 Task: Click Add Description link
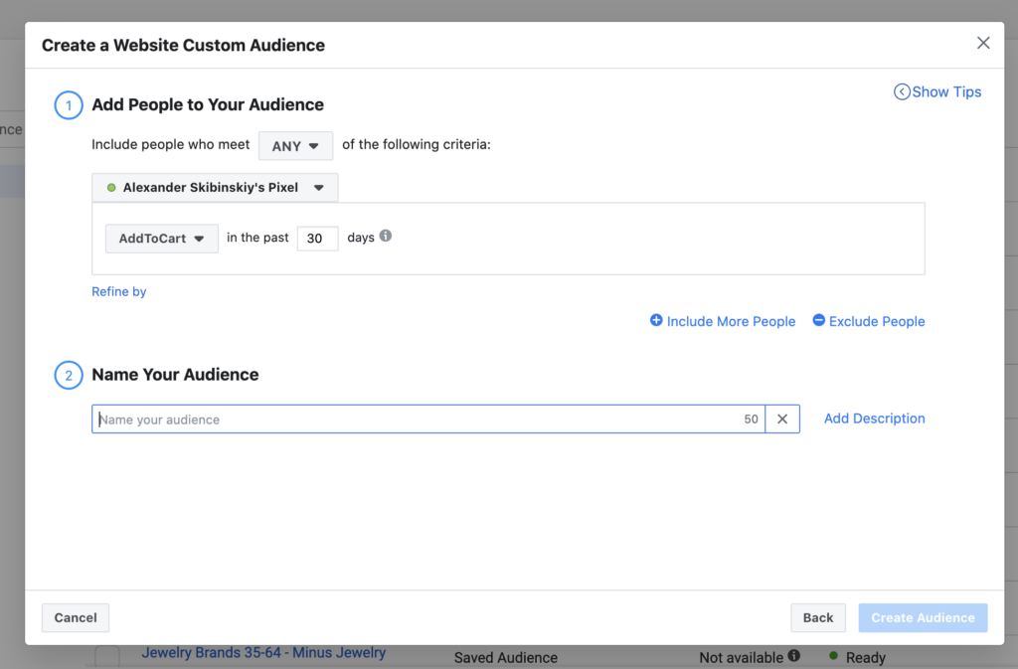[x=875, y=418]
